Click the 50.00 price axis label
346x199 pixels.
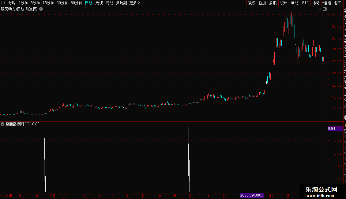tap(337, 15)
